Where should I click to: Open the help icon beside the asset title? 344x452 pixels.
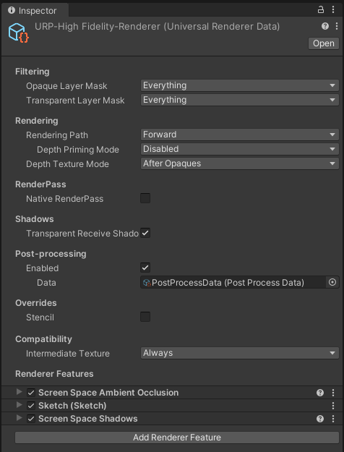pyautogui.click(x=325, y=26)
